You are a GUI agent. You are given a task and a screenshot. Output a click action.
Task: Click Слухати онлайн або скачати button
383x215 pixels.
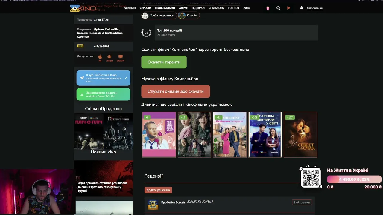coord(176,91)
